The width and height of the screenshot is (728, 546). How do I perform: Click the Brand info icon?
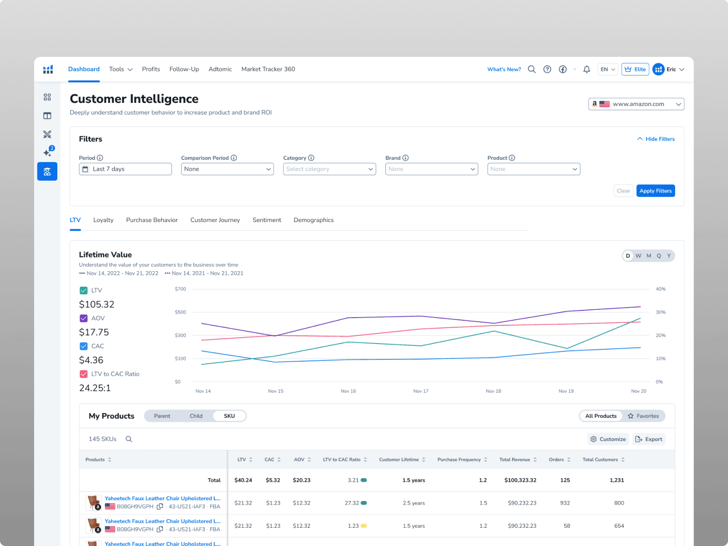(405, 158)
